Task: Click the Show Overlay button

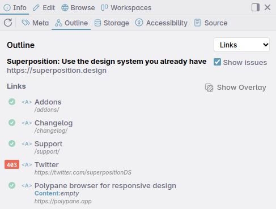Action: click(236, 88)
